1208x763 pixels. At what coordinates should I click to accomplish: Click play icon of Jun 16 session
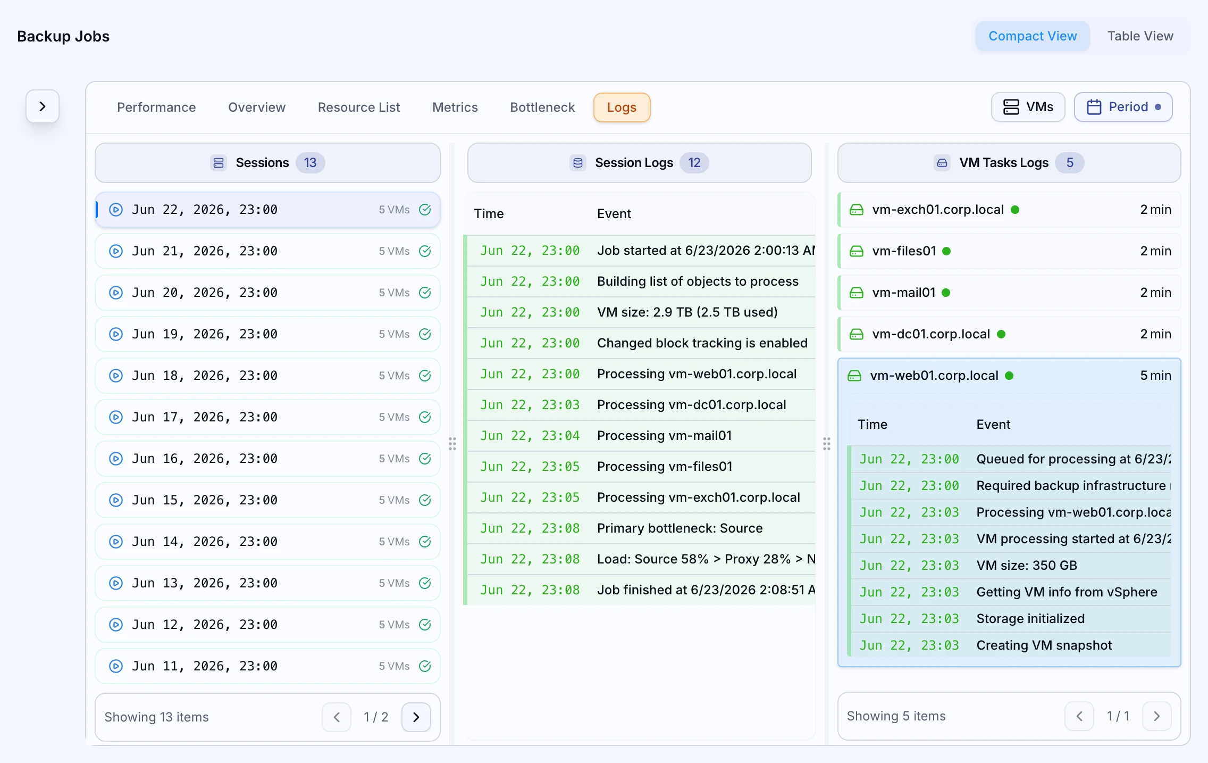[116, 459]
